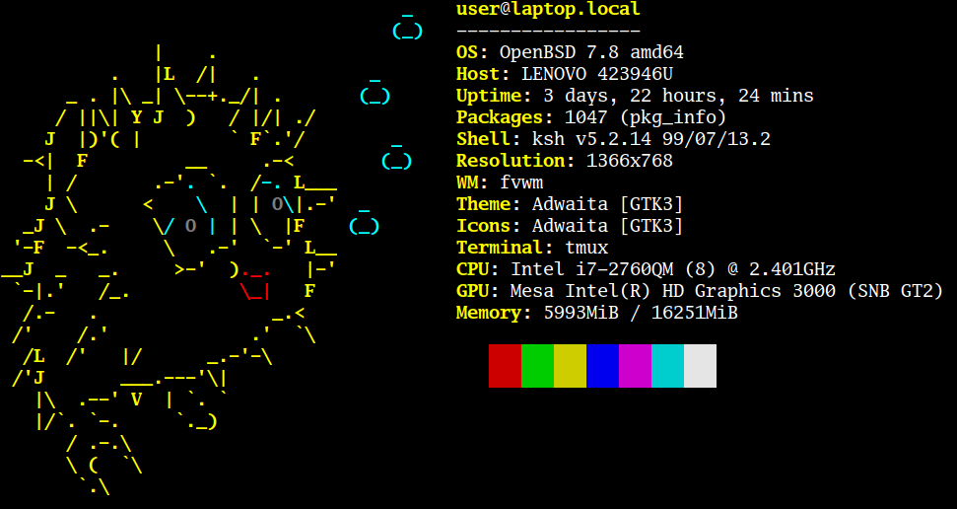The image size is (957, 509).
Task: Click 'Adwaita [GTK3]' on the Icons line
Action: pyautogui.click(x=607, y=226)
